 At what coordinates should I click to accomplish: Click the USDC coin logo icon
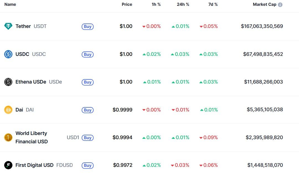[x=8, y=54]
